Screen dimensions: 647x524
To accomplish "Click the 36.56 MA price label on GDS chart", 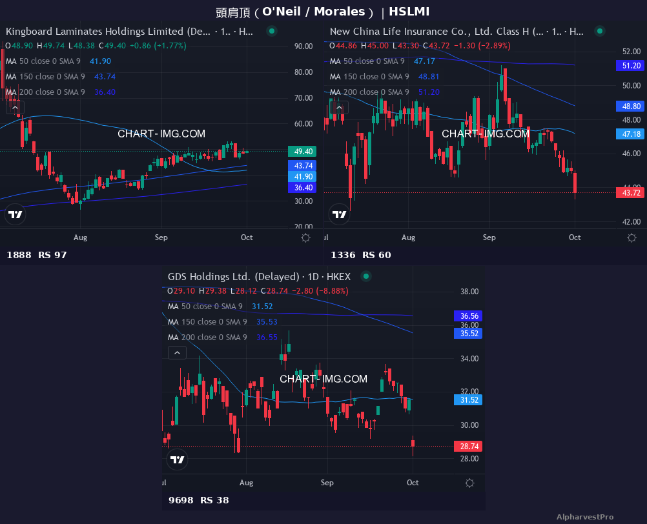I will tap(468, 316).
